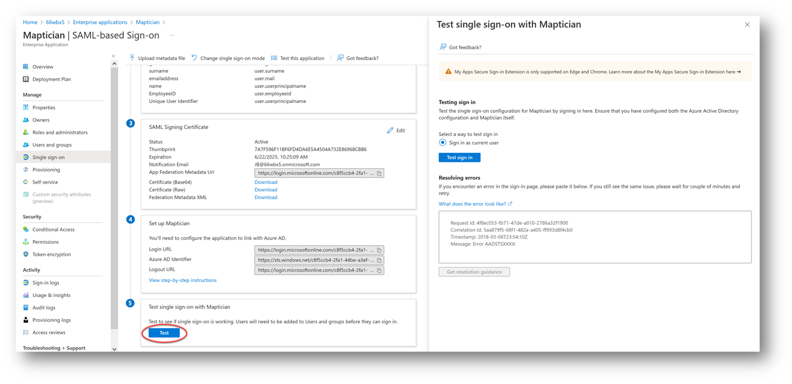Open Roles and administrators
792x384 pixels.
60,132
